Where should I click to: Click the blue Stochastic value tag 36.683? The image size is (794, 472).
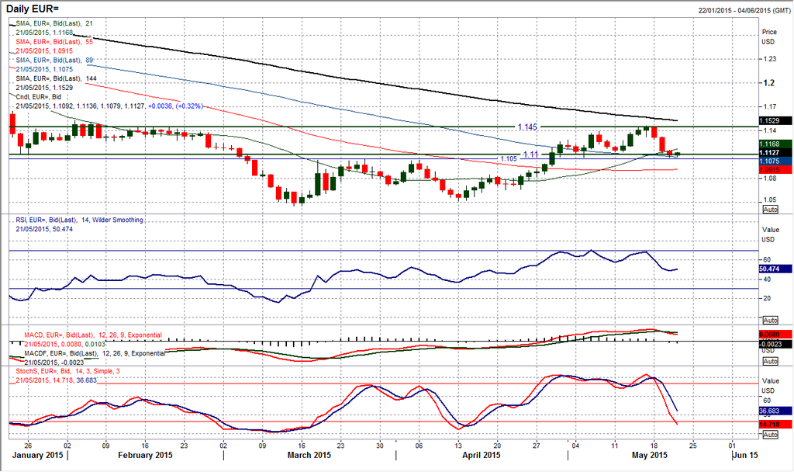[775, 411]
